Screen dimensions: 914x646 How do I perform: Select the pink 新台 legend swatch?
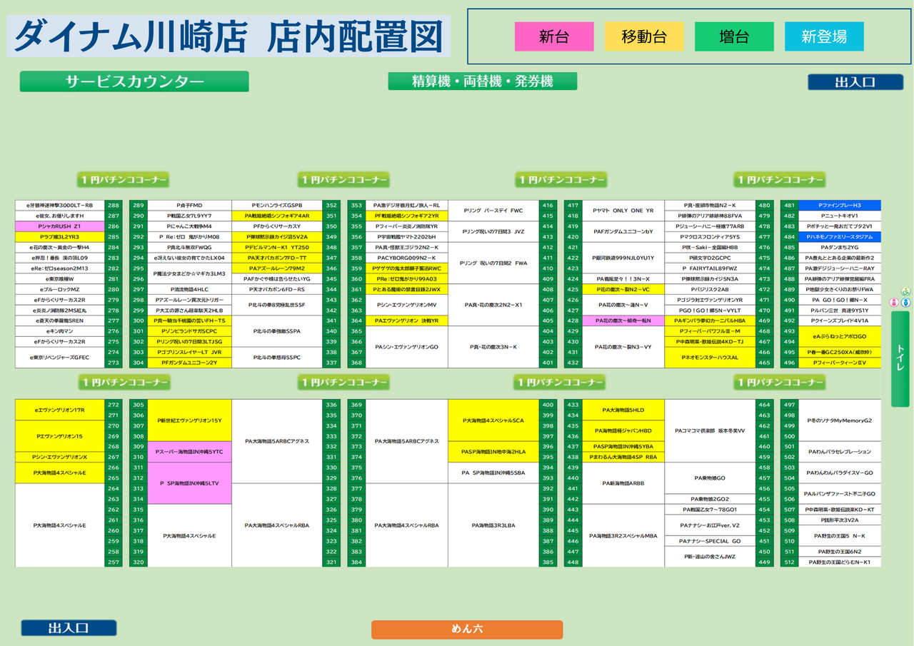[554, 36]
